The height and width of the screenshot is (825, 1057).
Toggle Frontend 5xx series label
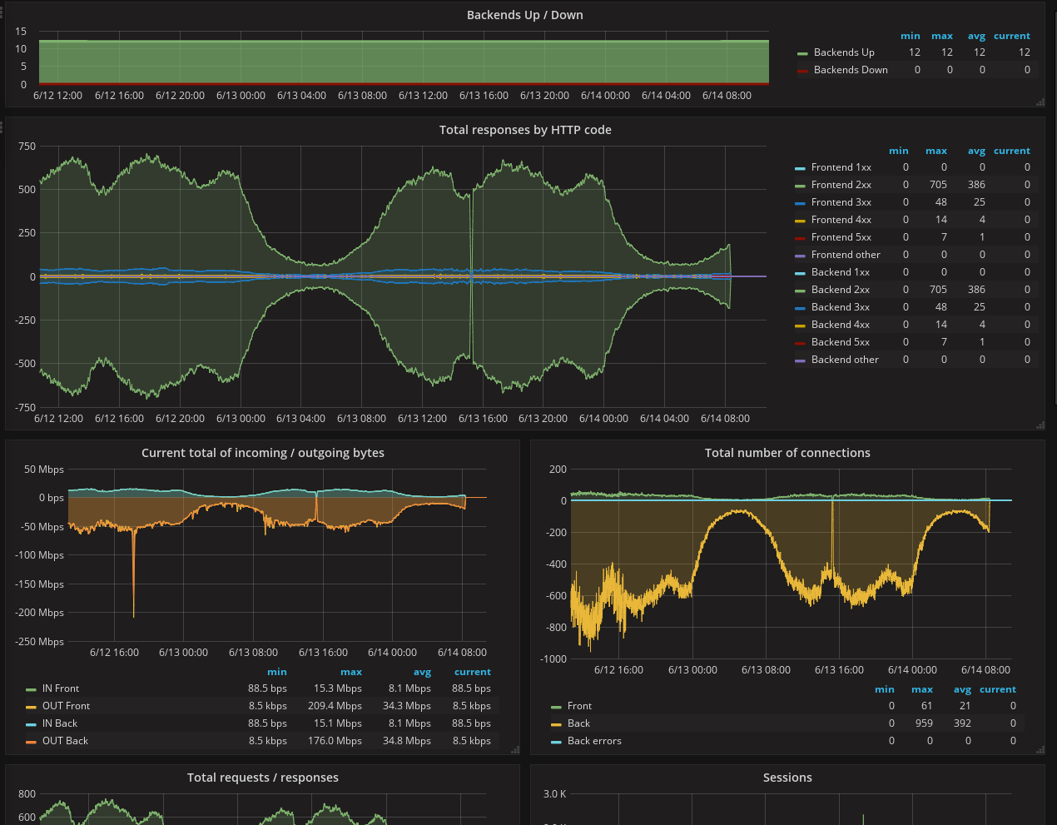click(841, 237)
